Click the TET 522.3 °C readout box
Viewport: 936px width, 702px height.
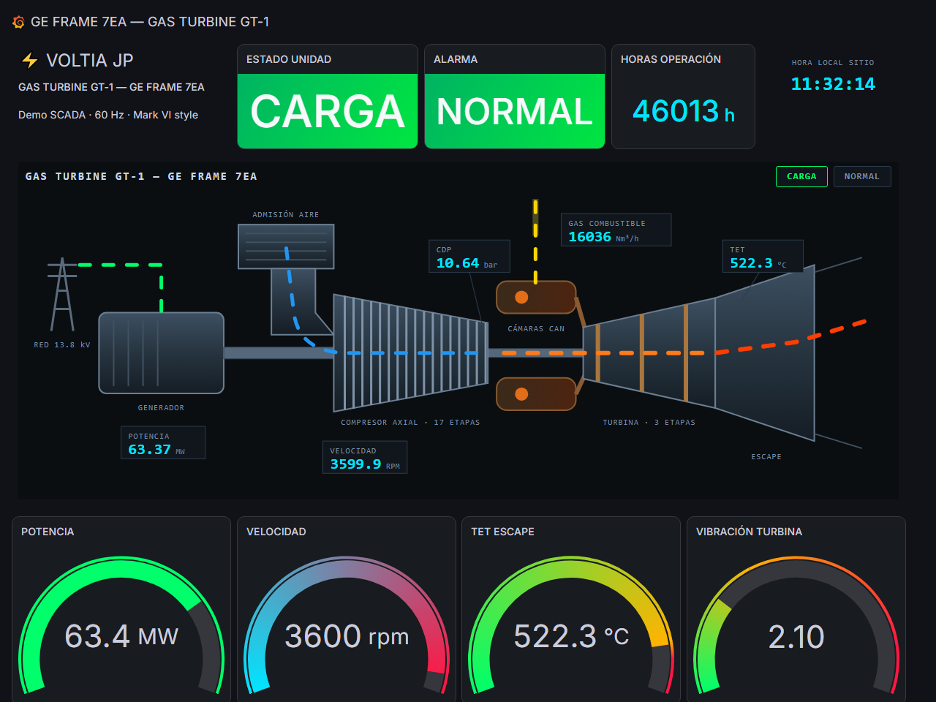click(763, 257)
